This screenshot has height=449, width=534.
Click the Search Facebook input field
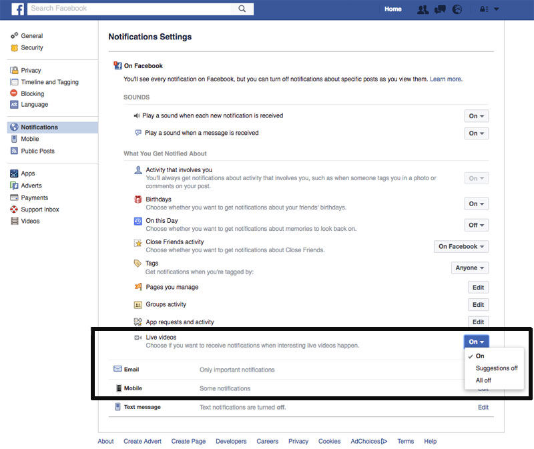[x=130, y=9]
